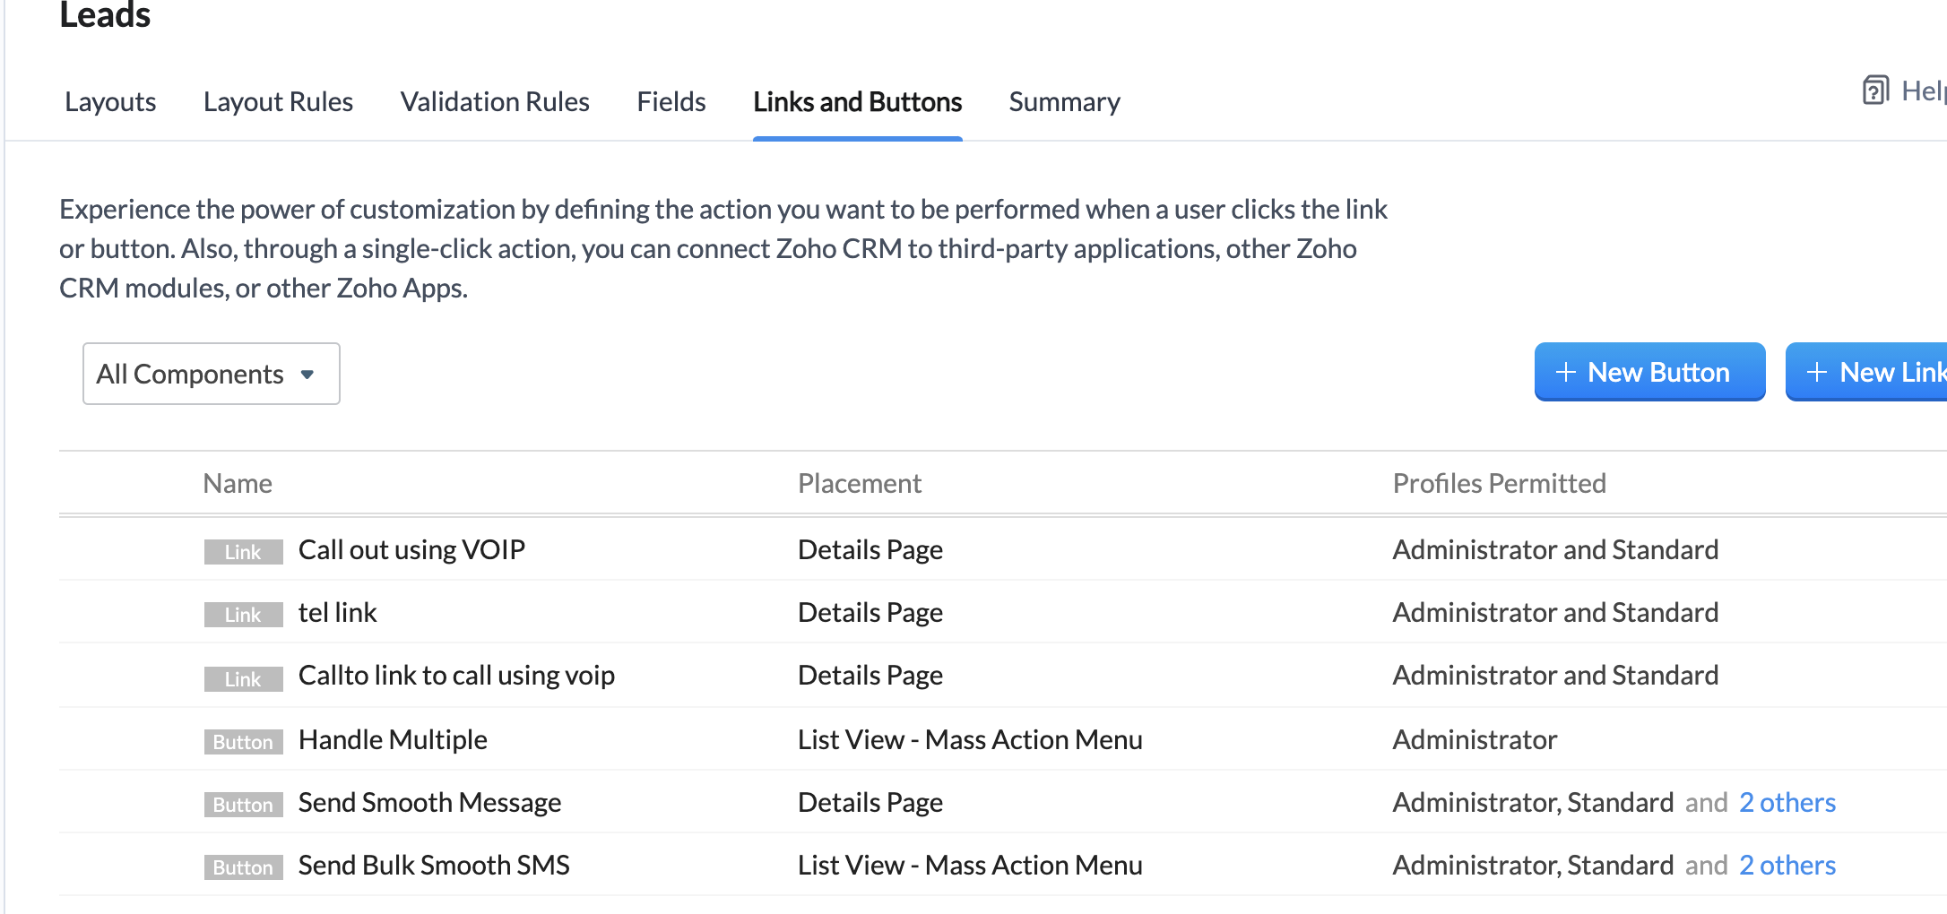The width and height of the screenshot is (1947, 914).
Task: Create a New Button
Action: (1649, 372)
